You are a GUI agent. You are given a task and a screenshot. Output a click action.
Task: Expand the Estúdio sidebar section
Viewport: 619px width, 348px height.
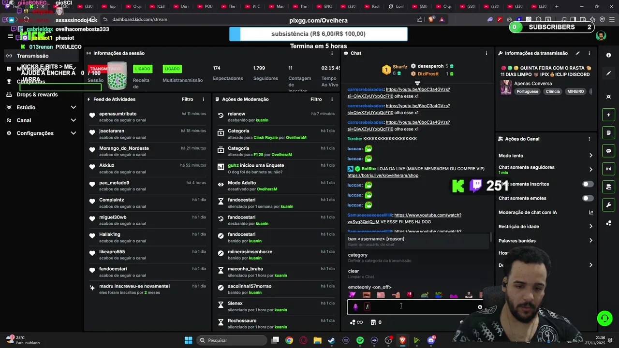point(41,107)
